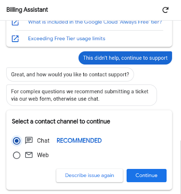Click the scrollbar on the right edge
The image size is (181, 194).
[x=180, y=167]
